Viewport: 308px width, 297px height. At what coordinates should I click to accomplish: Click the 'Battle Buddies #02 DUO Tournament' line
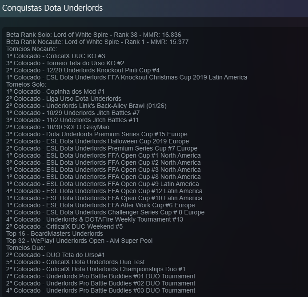(x=101, y=283)
